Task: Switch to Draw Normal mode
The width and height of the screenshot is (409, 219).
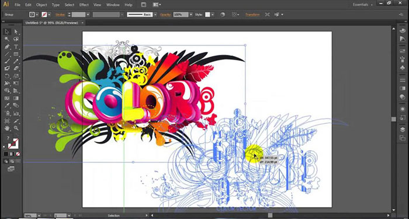Action: 6,161
